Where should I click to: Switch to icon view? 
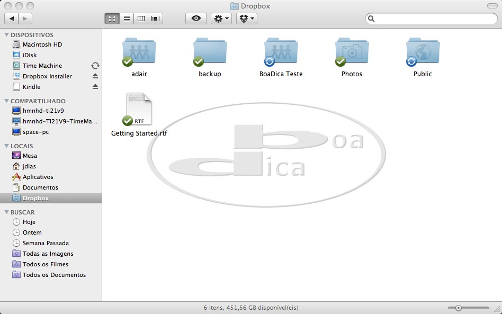[x=112, y=19]
